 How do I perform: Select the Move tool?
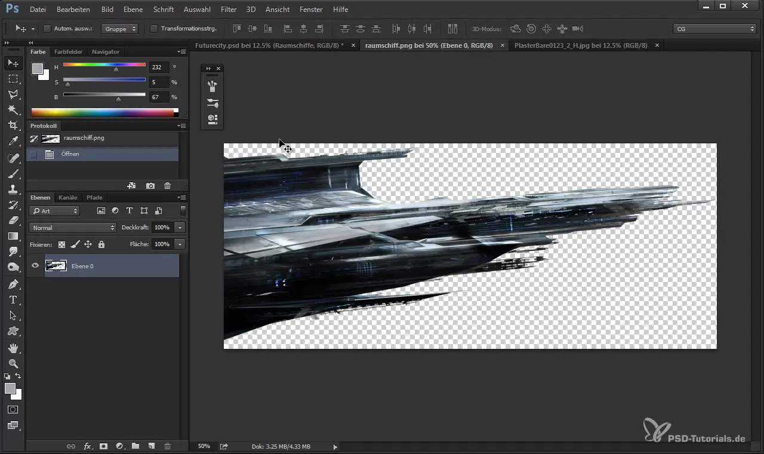pyautogui.click(x=13, y=63)
